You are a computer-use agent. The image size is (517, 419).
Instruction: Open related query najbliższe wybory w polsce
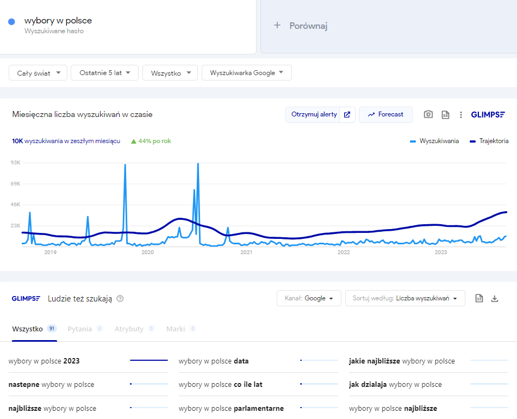coord(52,408)
